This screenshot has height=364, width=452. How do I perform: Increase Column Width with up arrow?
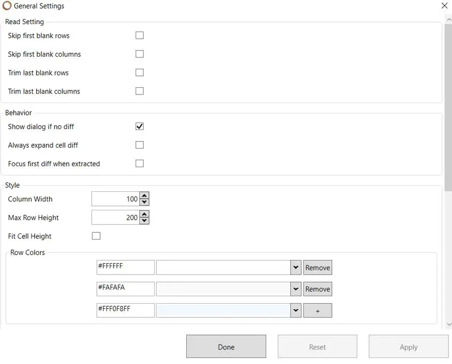pos(145,196)
